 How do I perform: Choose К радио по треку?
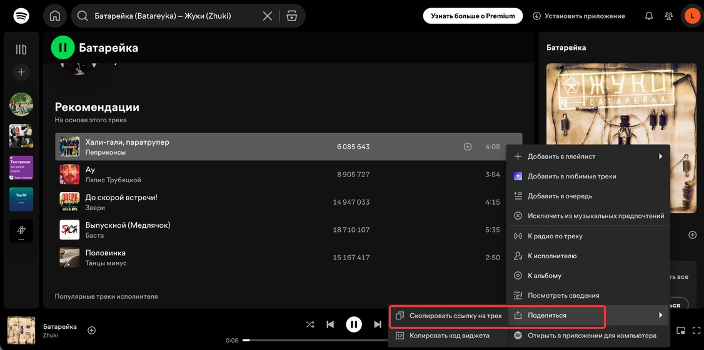[588, 236]
